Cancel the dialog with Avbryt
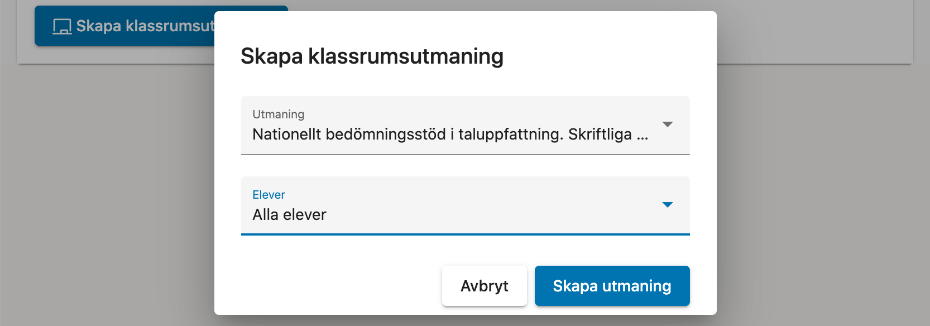The height and width of the screenshot is (326, 930). [x=485, y=286]
